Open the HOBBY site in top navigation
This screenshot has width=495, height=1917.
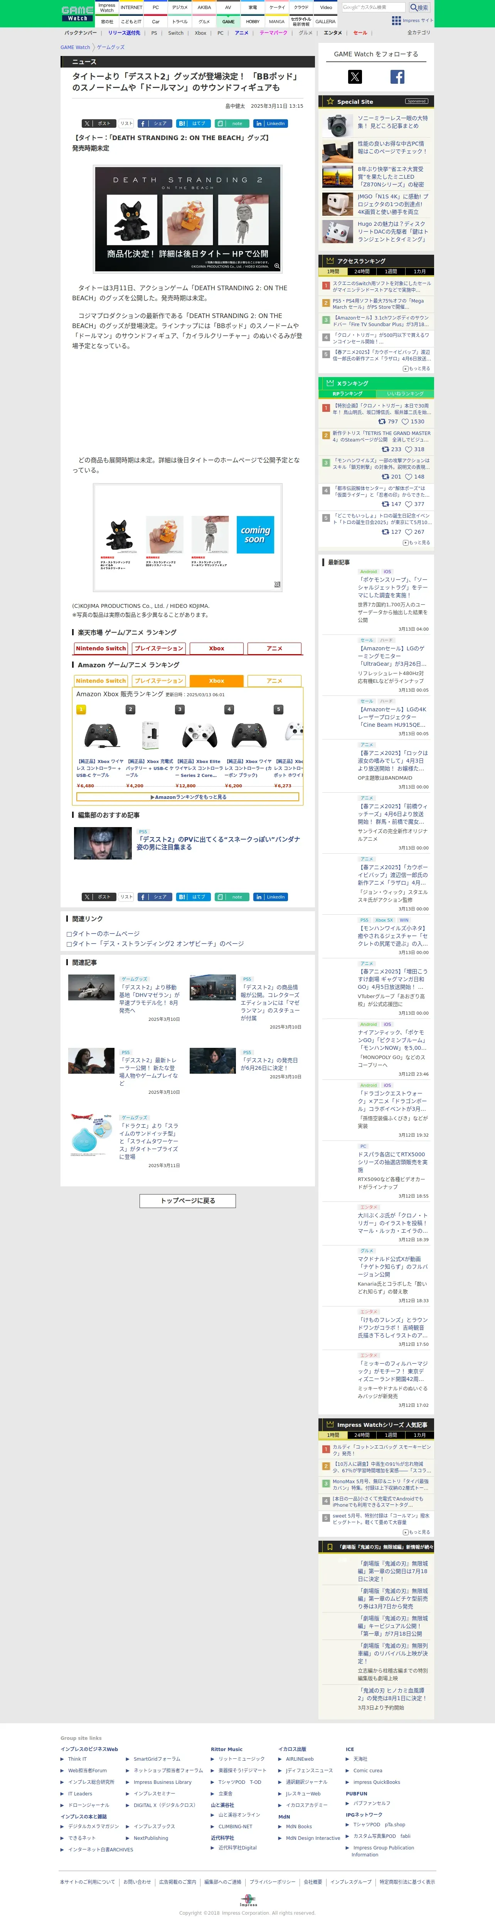[x=253, y=22]
